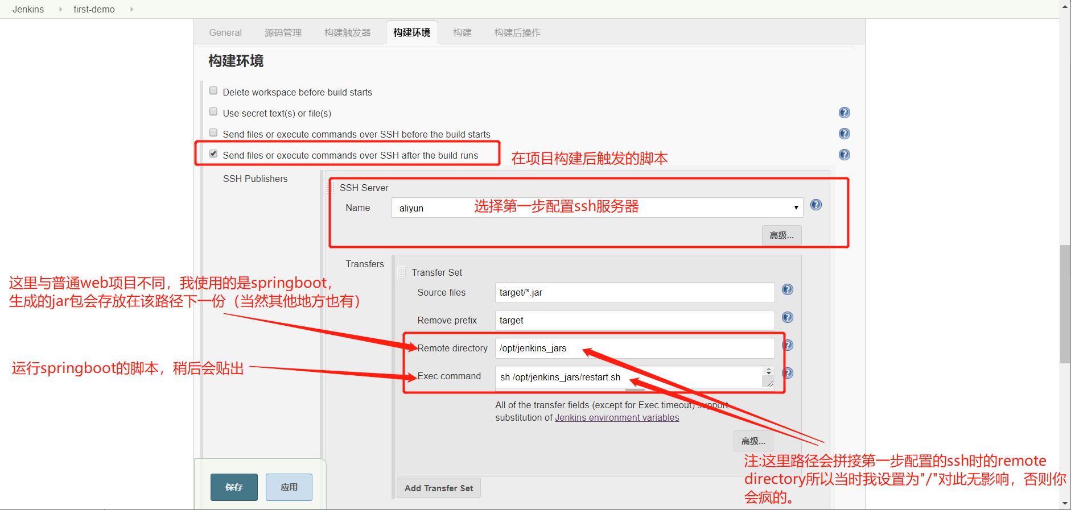Click the 保存 button
This screenshot has height=510, width=1071.
tap(234, 487)
